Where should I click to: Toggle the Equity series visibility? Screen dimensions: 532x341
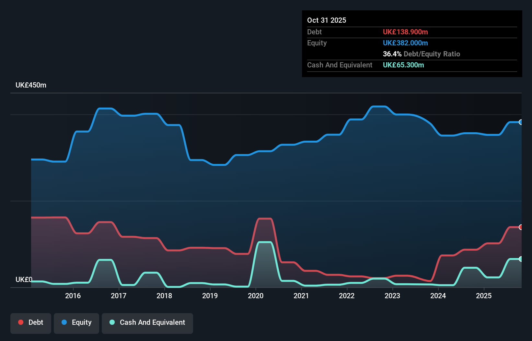tap(76, 323)
